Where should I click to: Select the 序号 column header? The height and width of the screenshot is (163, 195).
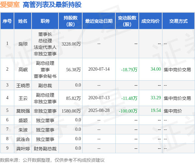[x=7, y=21]
